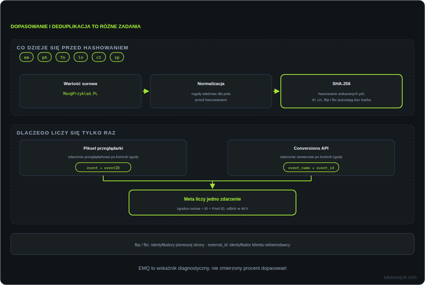
Task: Select the sample value "Max@Przyklad.PL"
Action: 80,93
